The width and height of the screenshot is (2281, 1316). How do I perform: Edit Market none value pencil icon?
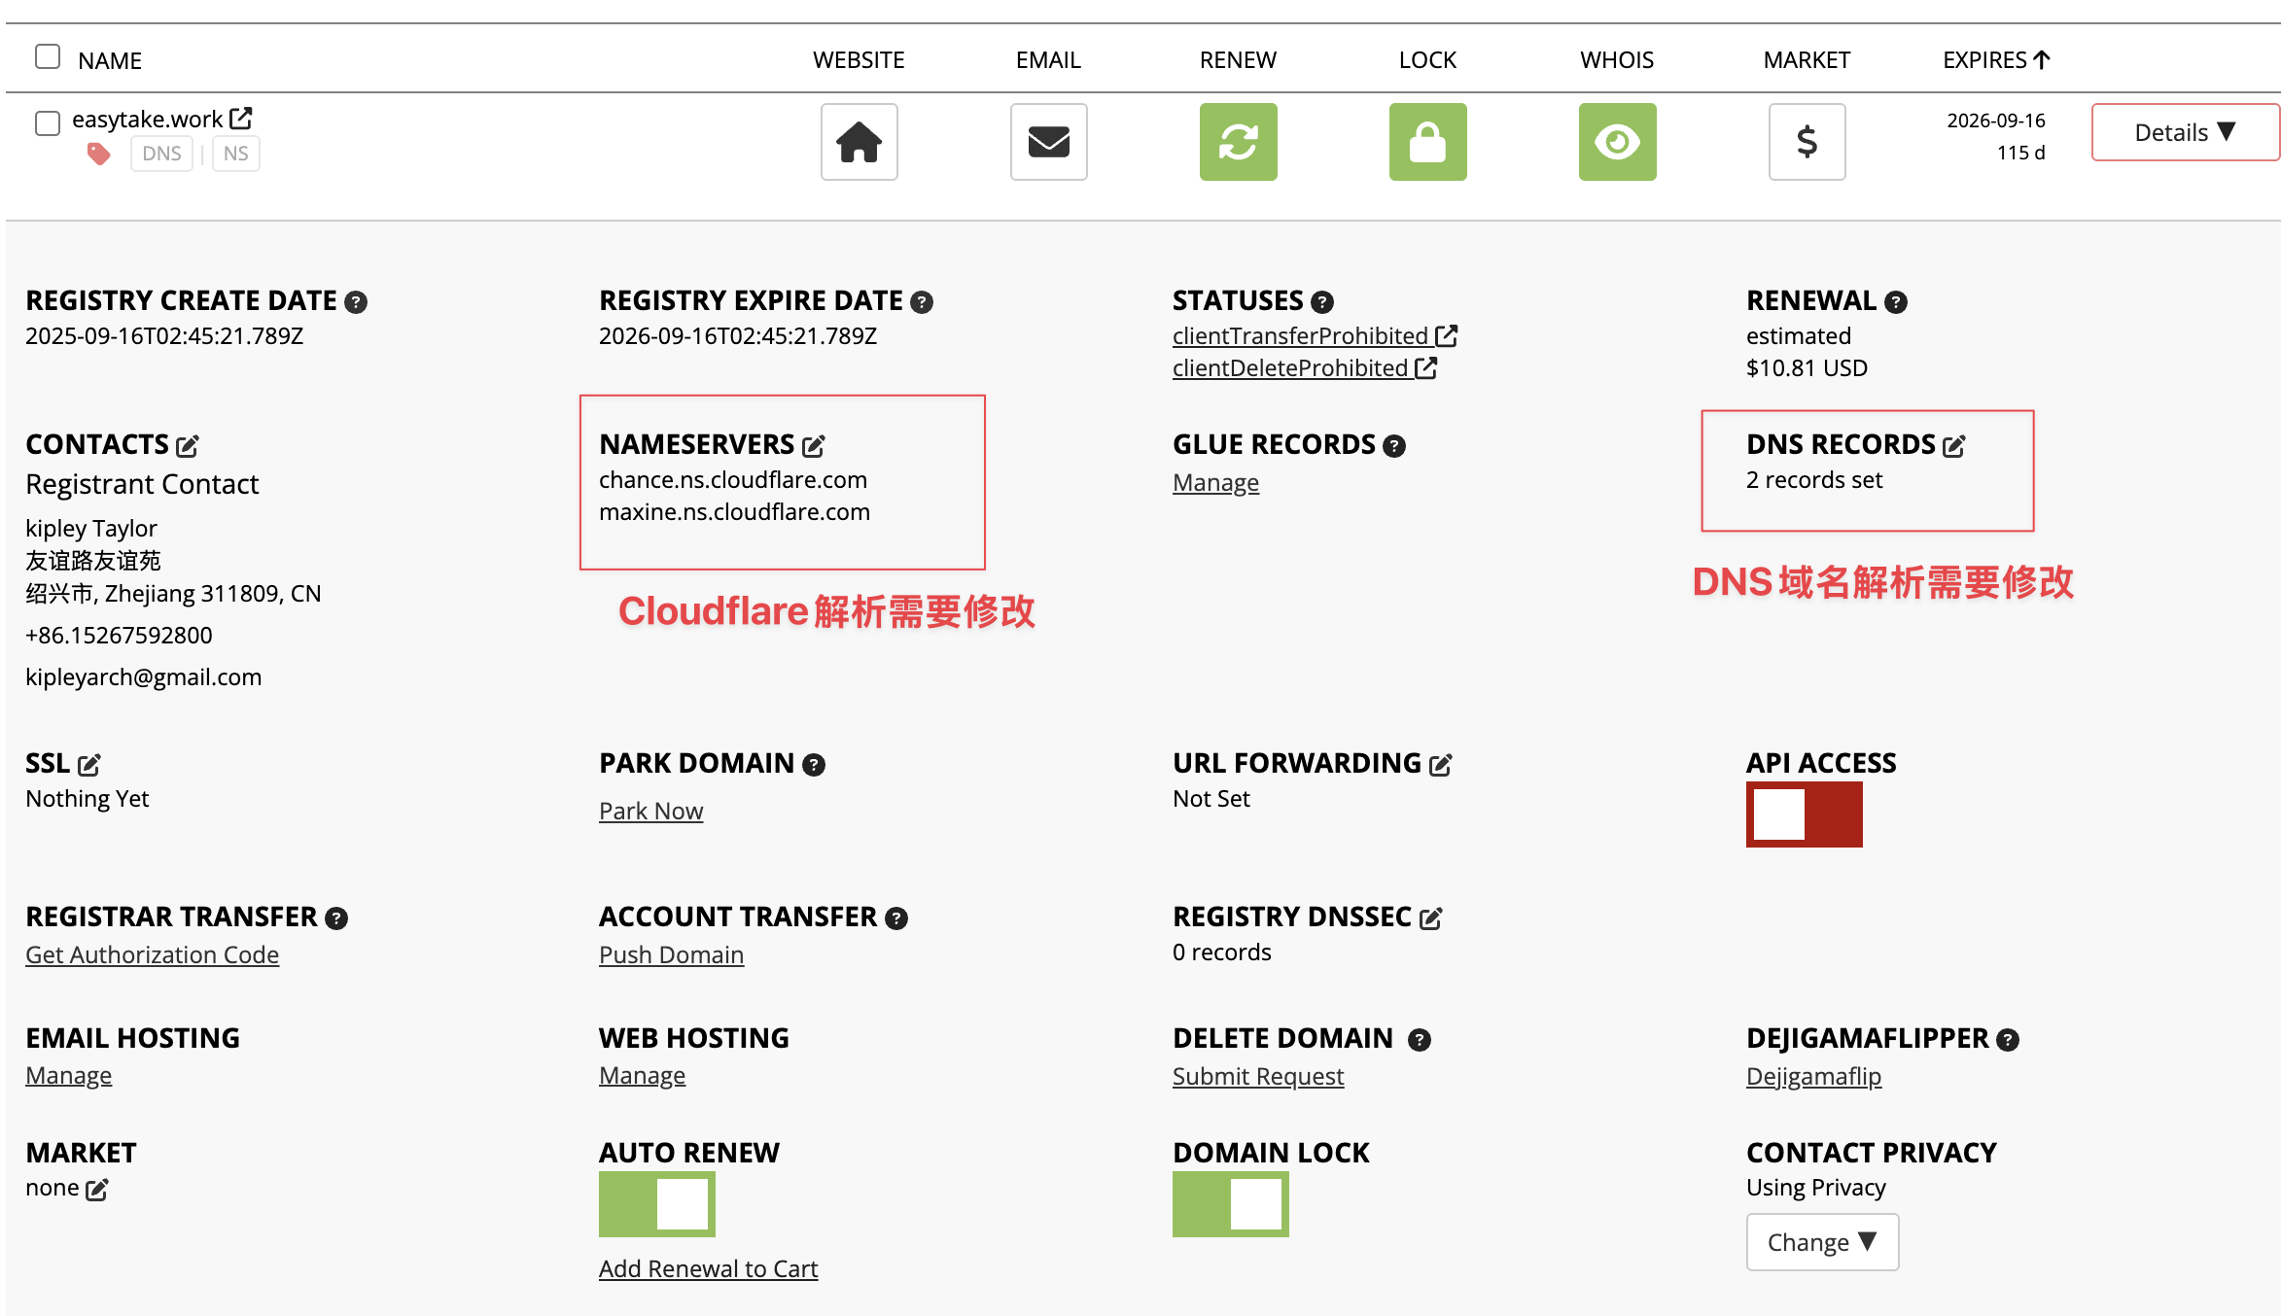pyautogui.click(x=96, y=1189)
